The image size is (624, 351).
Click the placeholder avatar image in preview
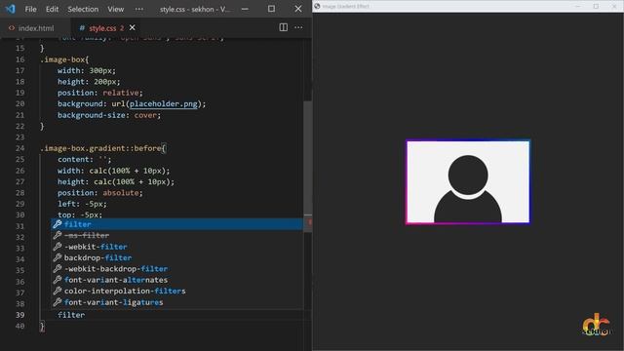click(468, 182)
